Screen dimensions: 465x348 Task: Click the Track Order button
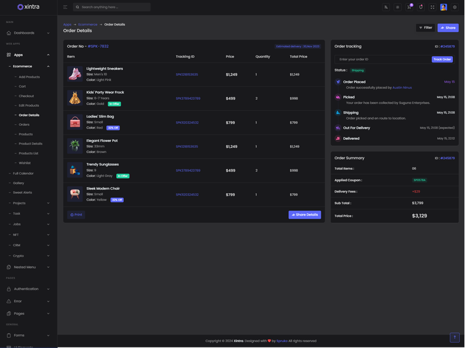click(x=442, y=59)
